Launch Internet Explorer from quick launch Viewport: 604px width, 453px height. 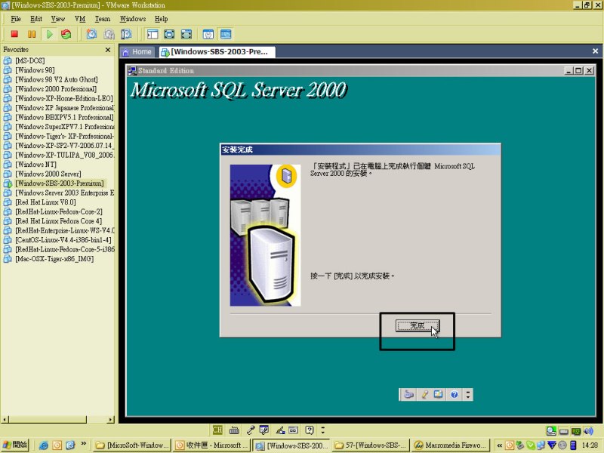coord(44,445)
